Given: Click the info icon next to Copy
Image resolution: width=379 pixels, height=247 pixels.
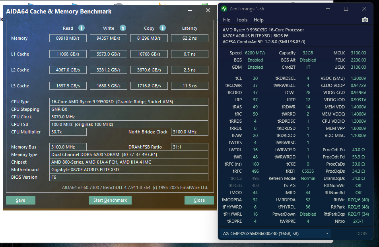Looking at the screenshot, I should click(162, 28).
